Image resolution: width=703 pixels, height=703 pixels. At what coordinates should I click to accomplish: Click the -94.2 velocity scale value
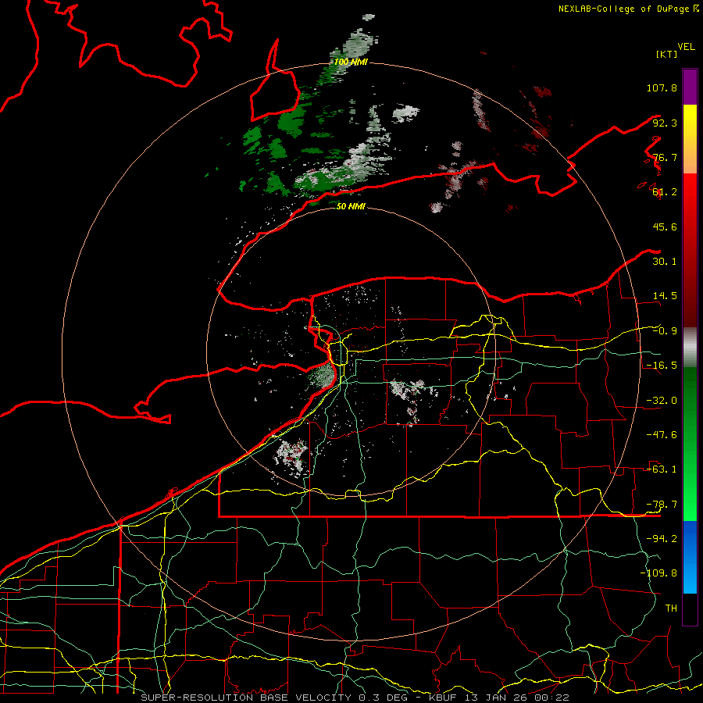click(x=662, y=538)
